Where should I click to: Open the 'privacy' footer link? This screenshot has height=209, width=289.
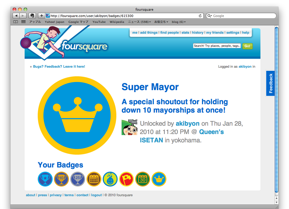click(56, 195)
